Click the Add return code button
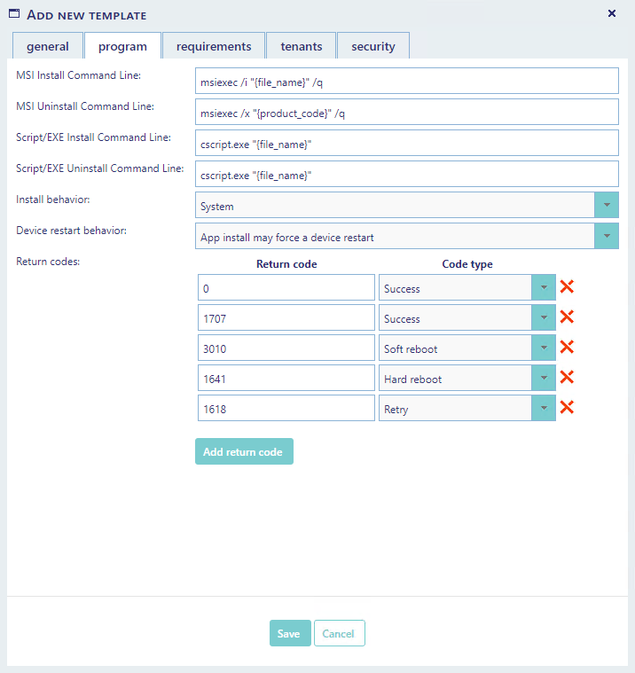 [x=243, y=451]
